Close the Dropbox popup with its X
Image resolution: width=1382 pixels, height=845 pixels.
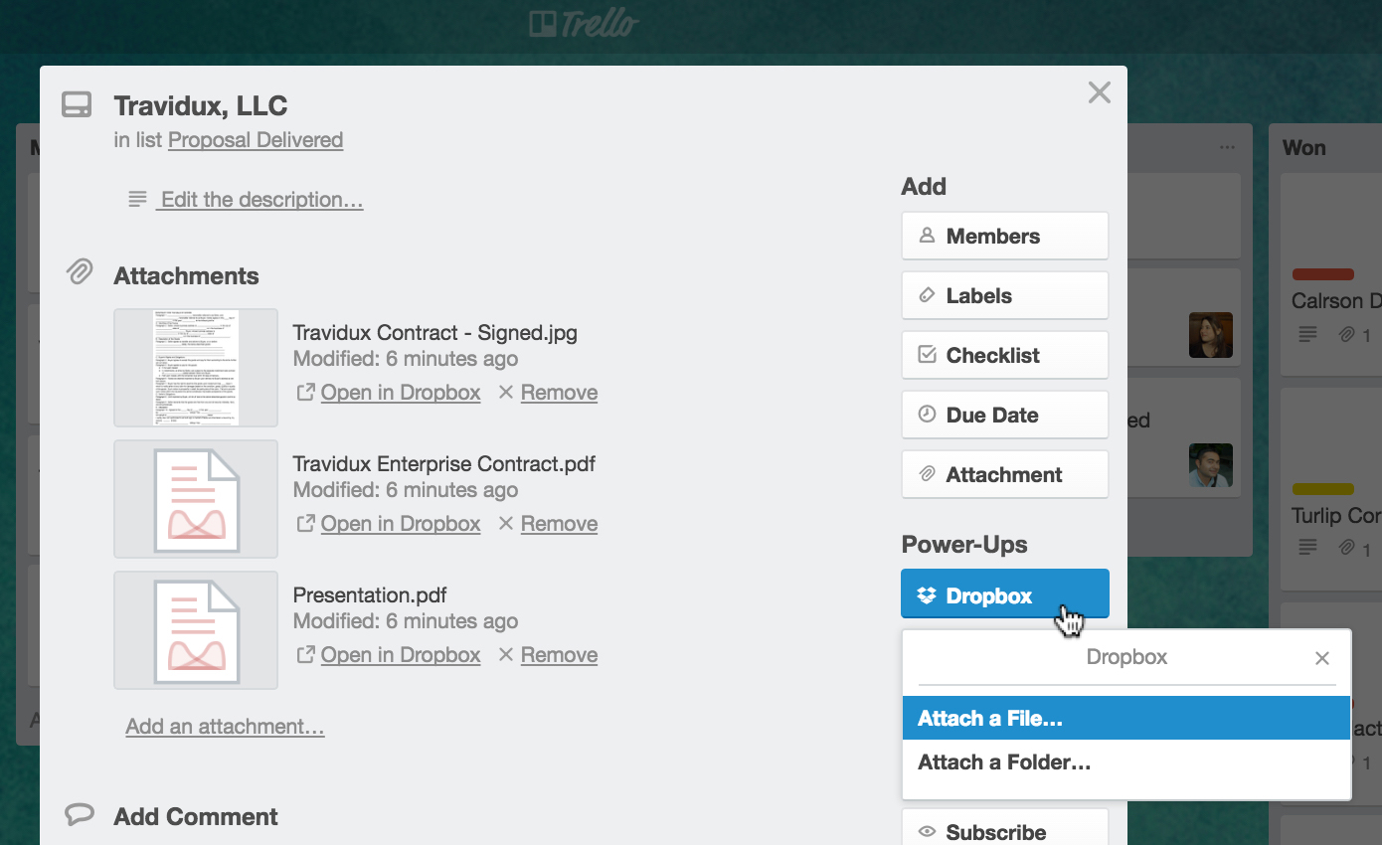1321,658
